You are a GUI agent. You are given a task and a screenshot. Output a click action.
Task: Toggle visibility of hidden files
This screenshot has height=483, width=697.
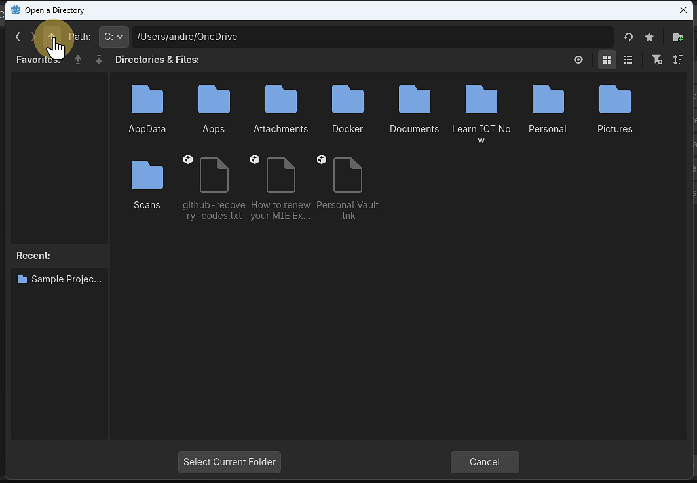(x=578, y=60)
